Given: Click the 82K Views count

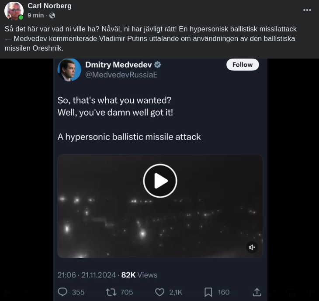Looking at the screenshot, I should 139,275.
